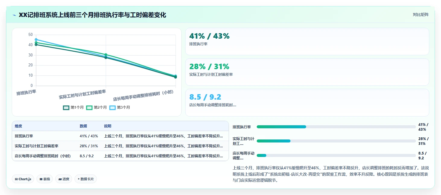Toggle the 第3个月 series in the chart legend

tap(120, 107)
